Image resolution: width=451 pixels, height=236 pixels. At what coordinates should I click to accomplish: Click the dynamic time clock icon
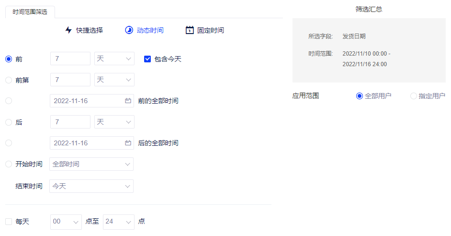point(129,30)
